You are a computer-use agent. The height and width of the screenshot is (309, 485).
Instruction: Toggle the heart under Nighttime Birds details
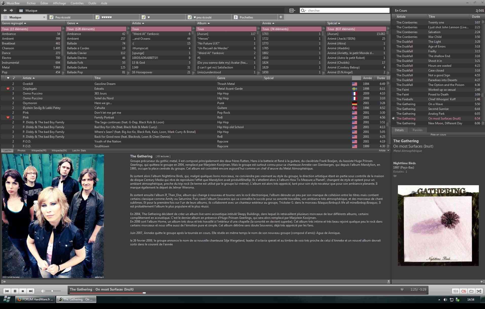click(x=395, y=176)
